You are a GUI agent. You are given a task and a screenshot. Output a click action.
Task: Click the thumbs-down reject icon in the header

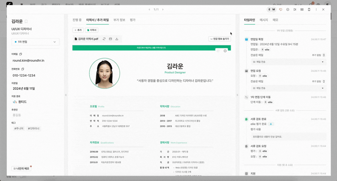coord(280,10)
